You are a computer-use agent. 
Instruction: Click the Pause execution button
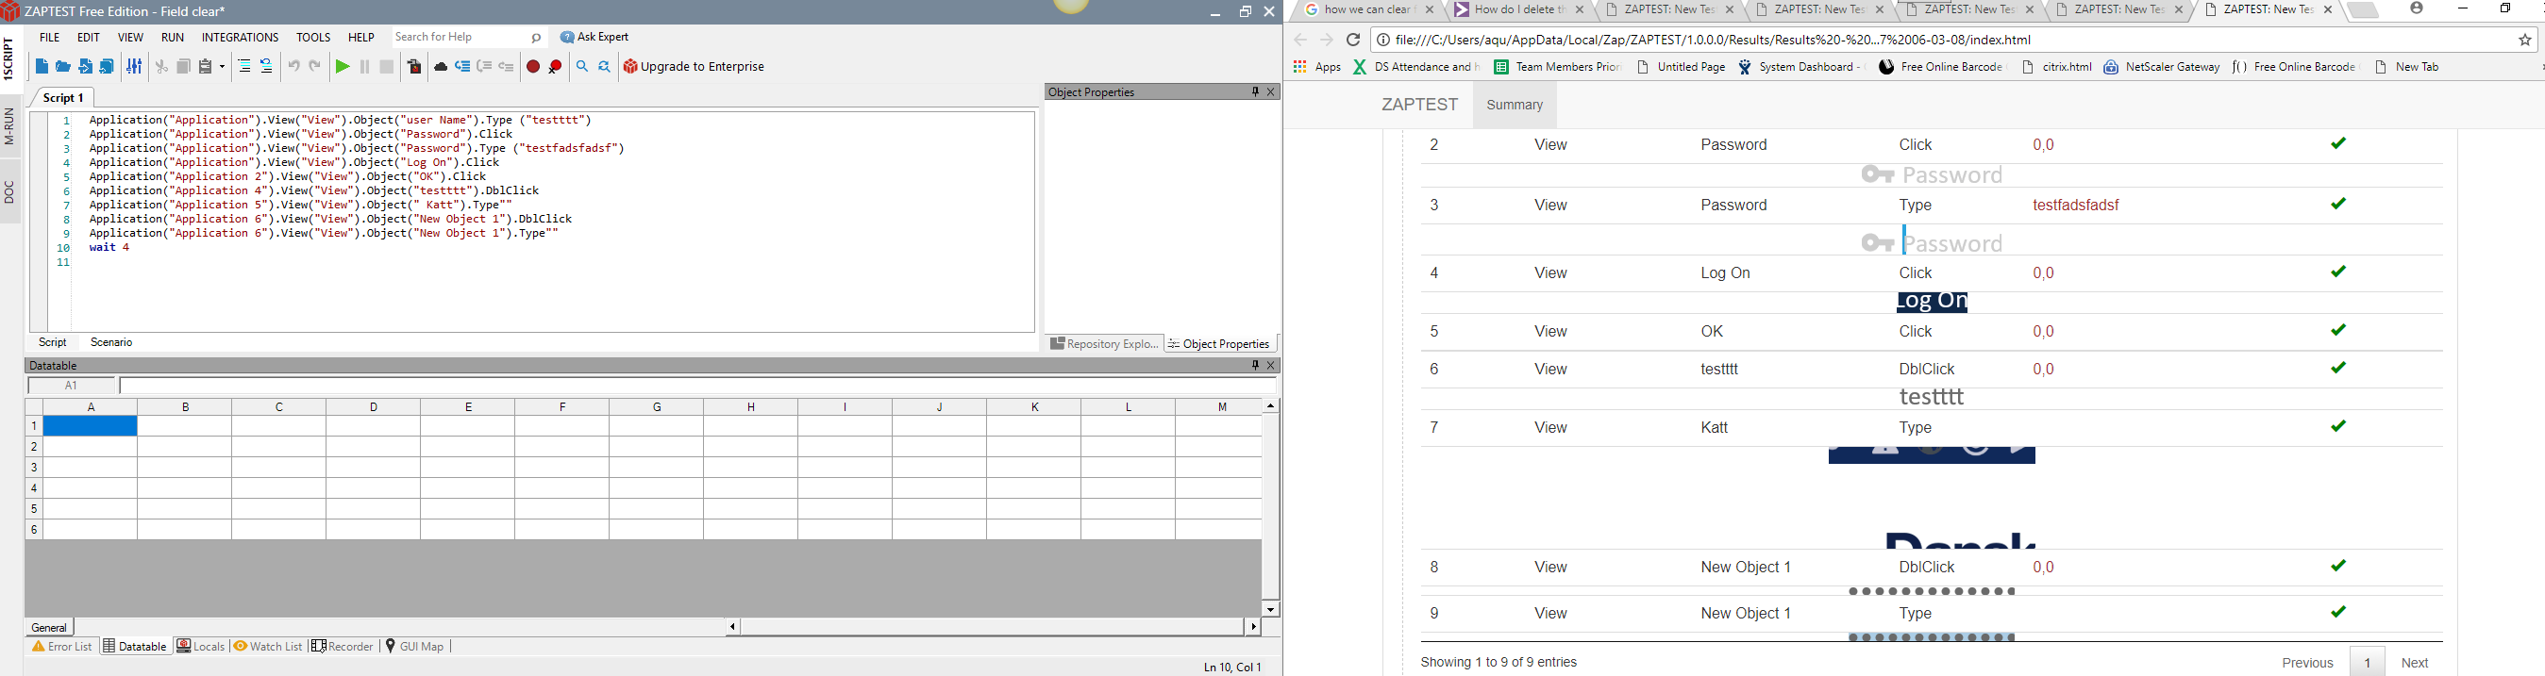click(364, 67)
